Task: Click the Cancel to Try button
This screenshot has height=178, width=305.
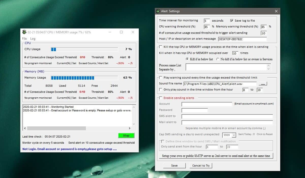Action: pos(201,166)
